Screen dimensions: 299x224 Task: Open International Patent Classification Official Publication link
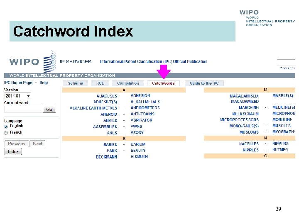(154, 61)
